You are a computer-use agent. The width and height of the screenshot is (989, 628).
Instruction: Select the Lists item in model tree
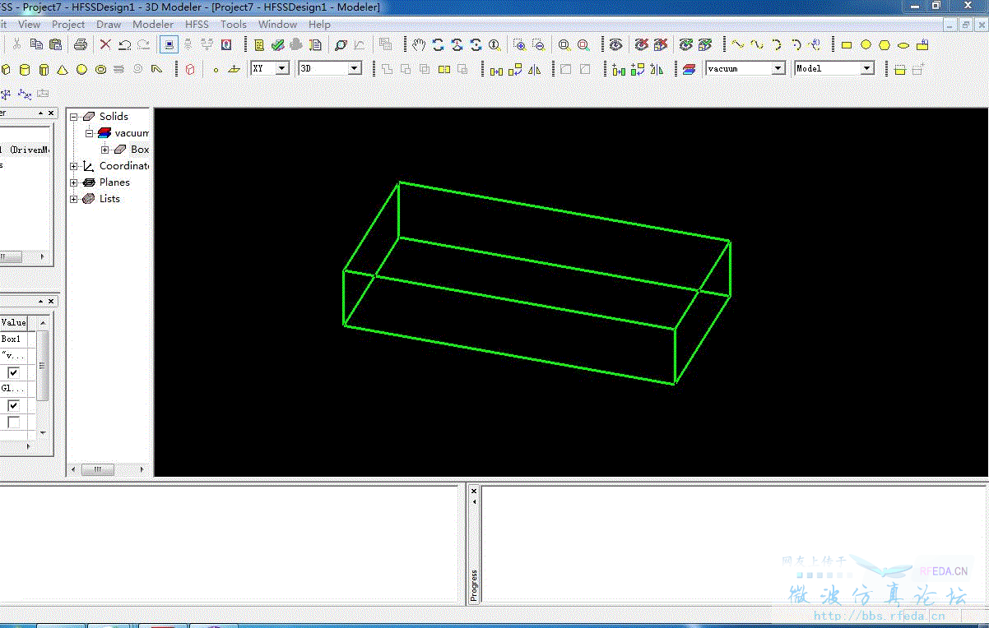(x=109, y=199)
